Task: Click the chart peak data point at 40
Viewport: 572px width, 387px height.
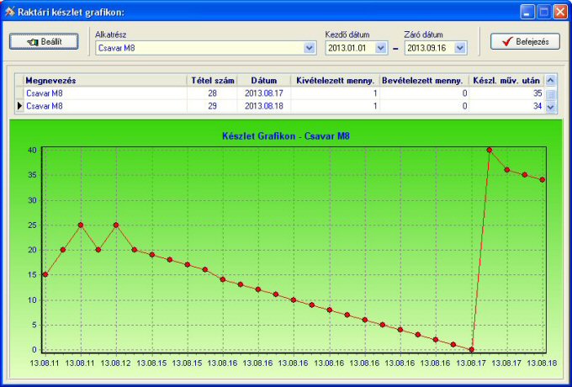Action: tap(490, 150)
